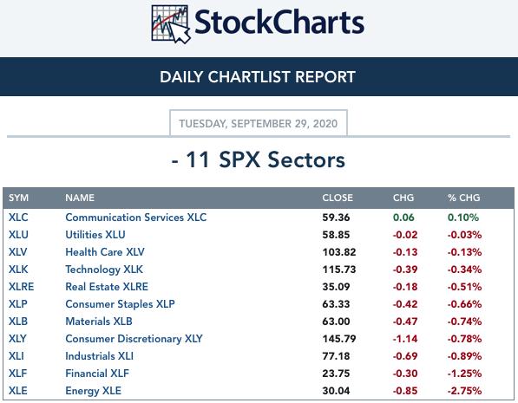Screen dimensions: 518x403
Task: Click the StockCharts wordmark text
Action: tap(279, 23)
